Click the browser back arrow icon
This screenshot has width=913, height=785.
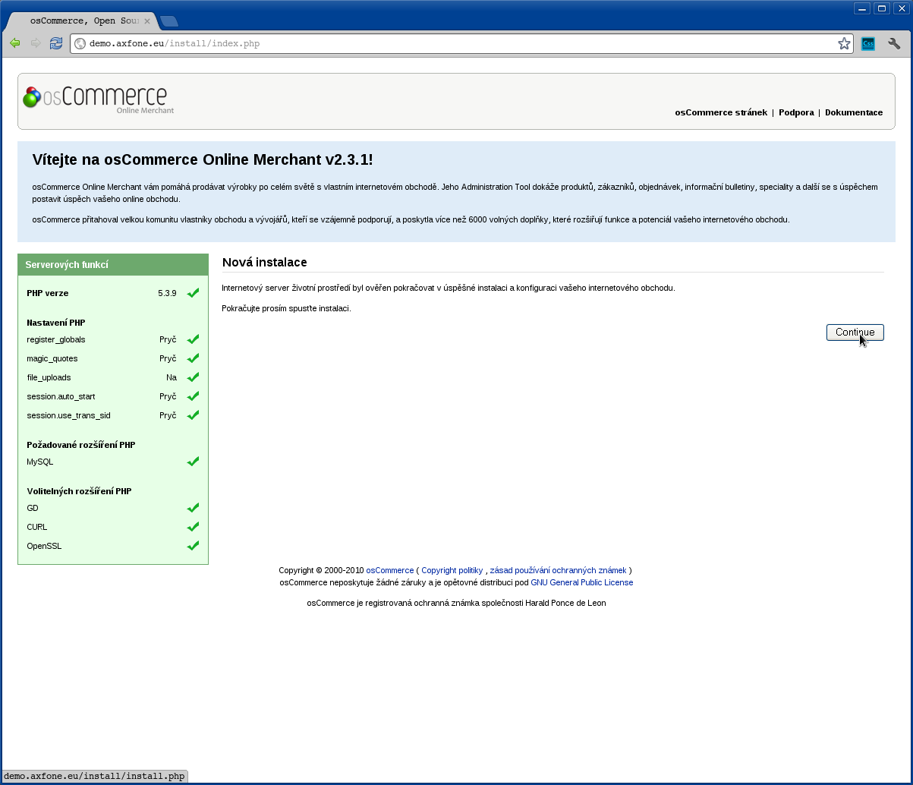[14, 43]
